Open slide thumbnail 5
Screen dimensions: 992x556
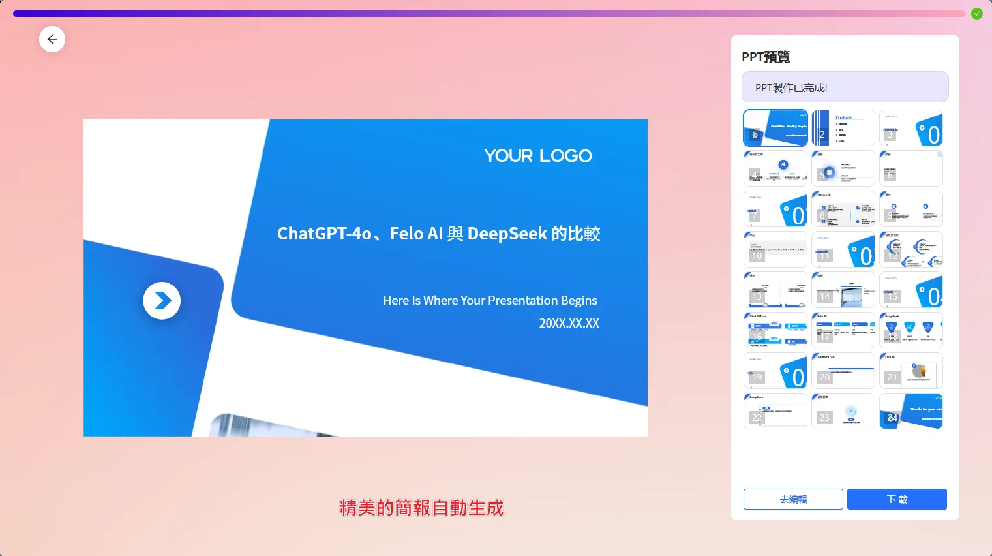tap(843, 168)
